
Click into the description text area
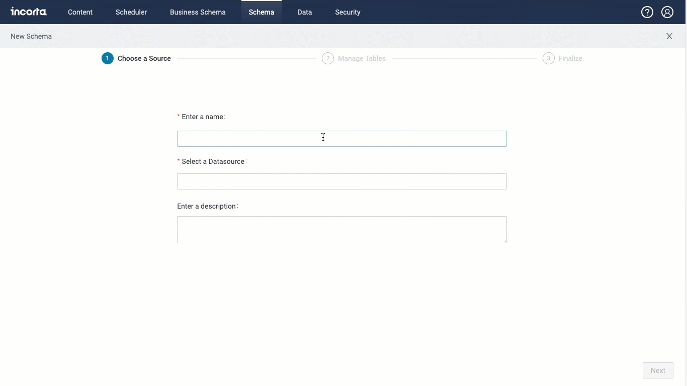(x=342, y=230)
